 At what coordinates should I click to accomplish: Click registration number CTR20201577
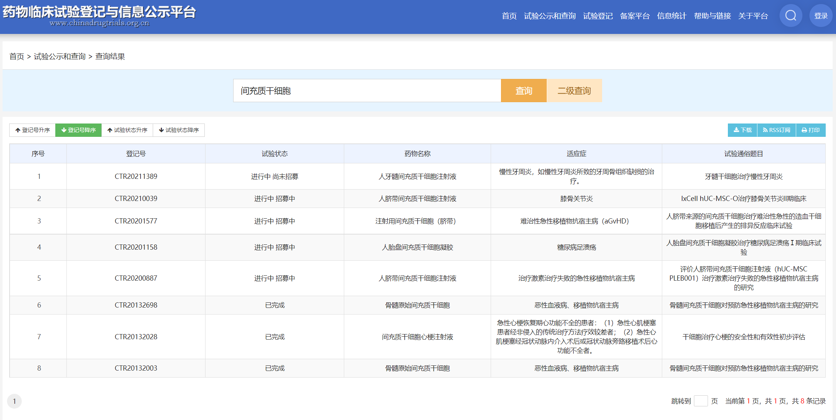136,221
